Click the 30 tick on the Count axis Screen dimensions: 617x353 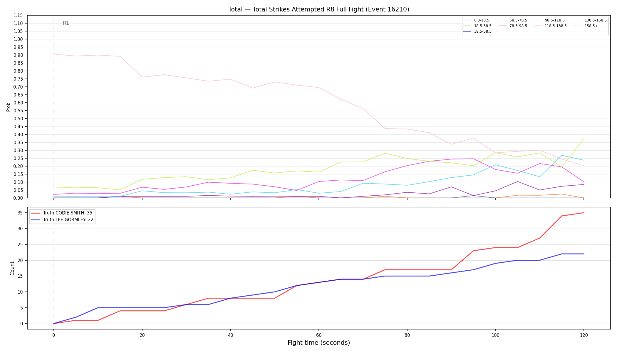[21, 229]
